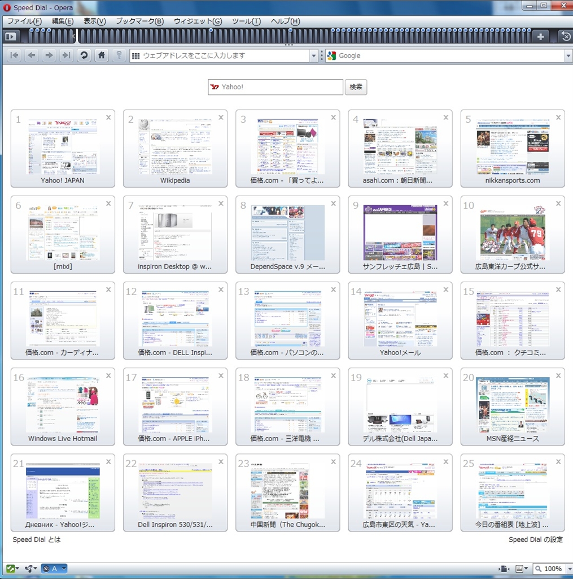The height and width of the screenshot is (579, 573).
Task: Click the 100% zoom level control
Action: (x=549, y=569)
